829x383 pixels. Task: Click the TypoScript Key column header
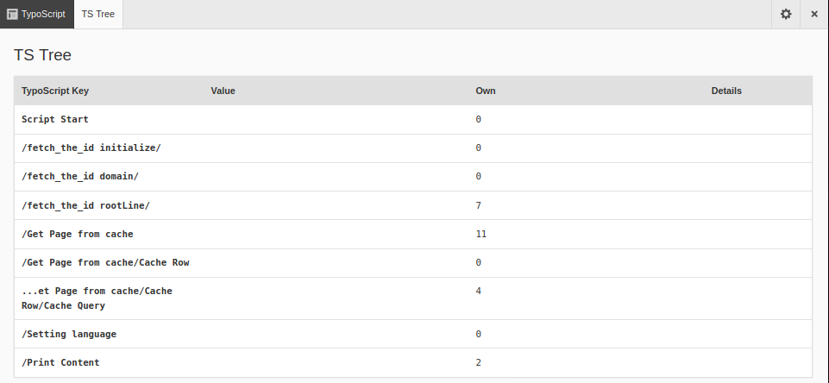55,91
